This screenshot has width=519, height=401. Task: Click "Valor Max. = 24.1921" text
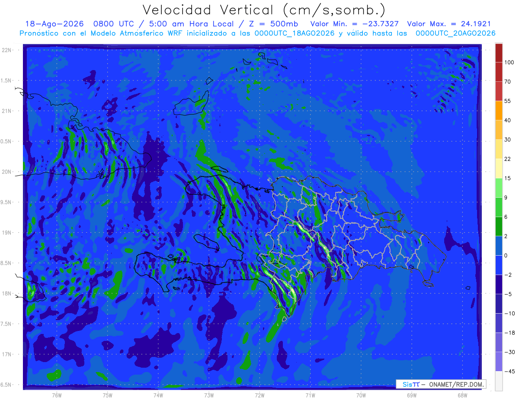(449, 24)
